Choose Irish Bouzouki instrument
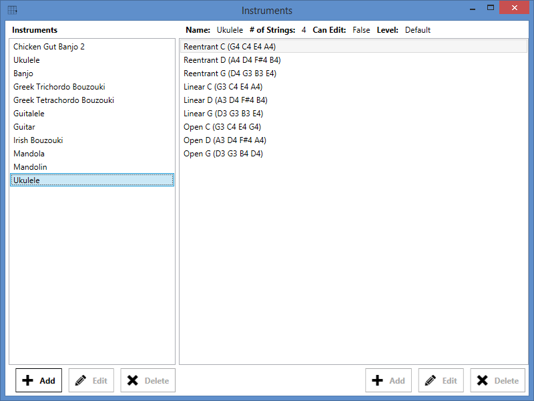Image resolution: width=534 pixels, height=401 pixels. coord(38,140)
